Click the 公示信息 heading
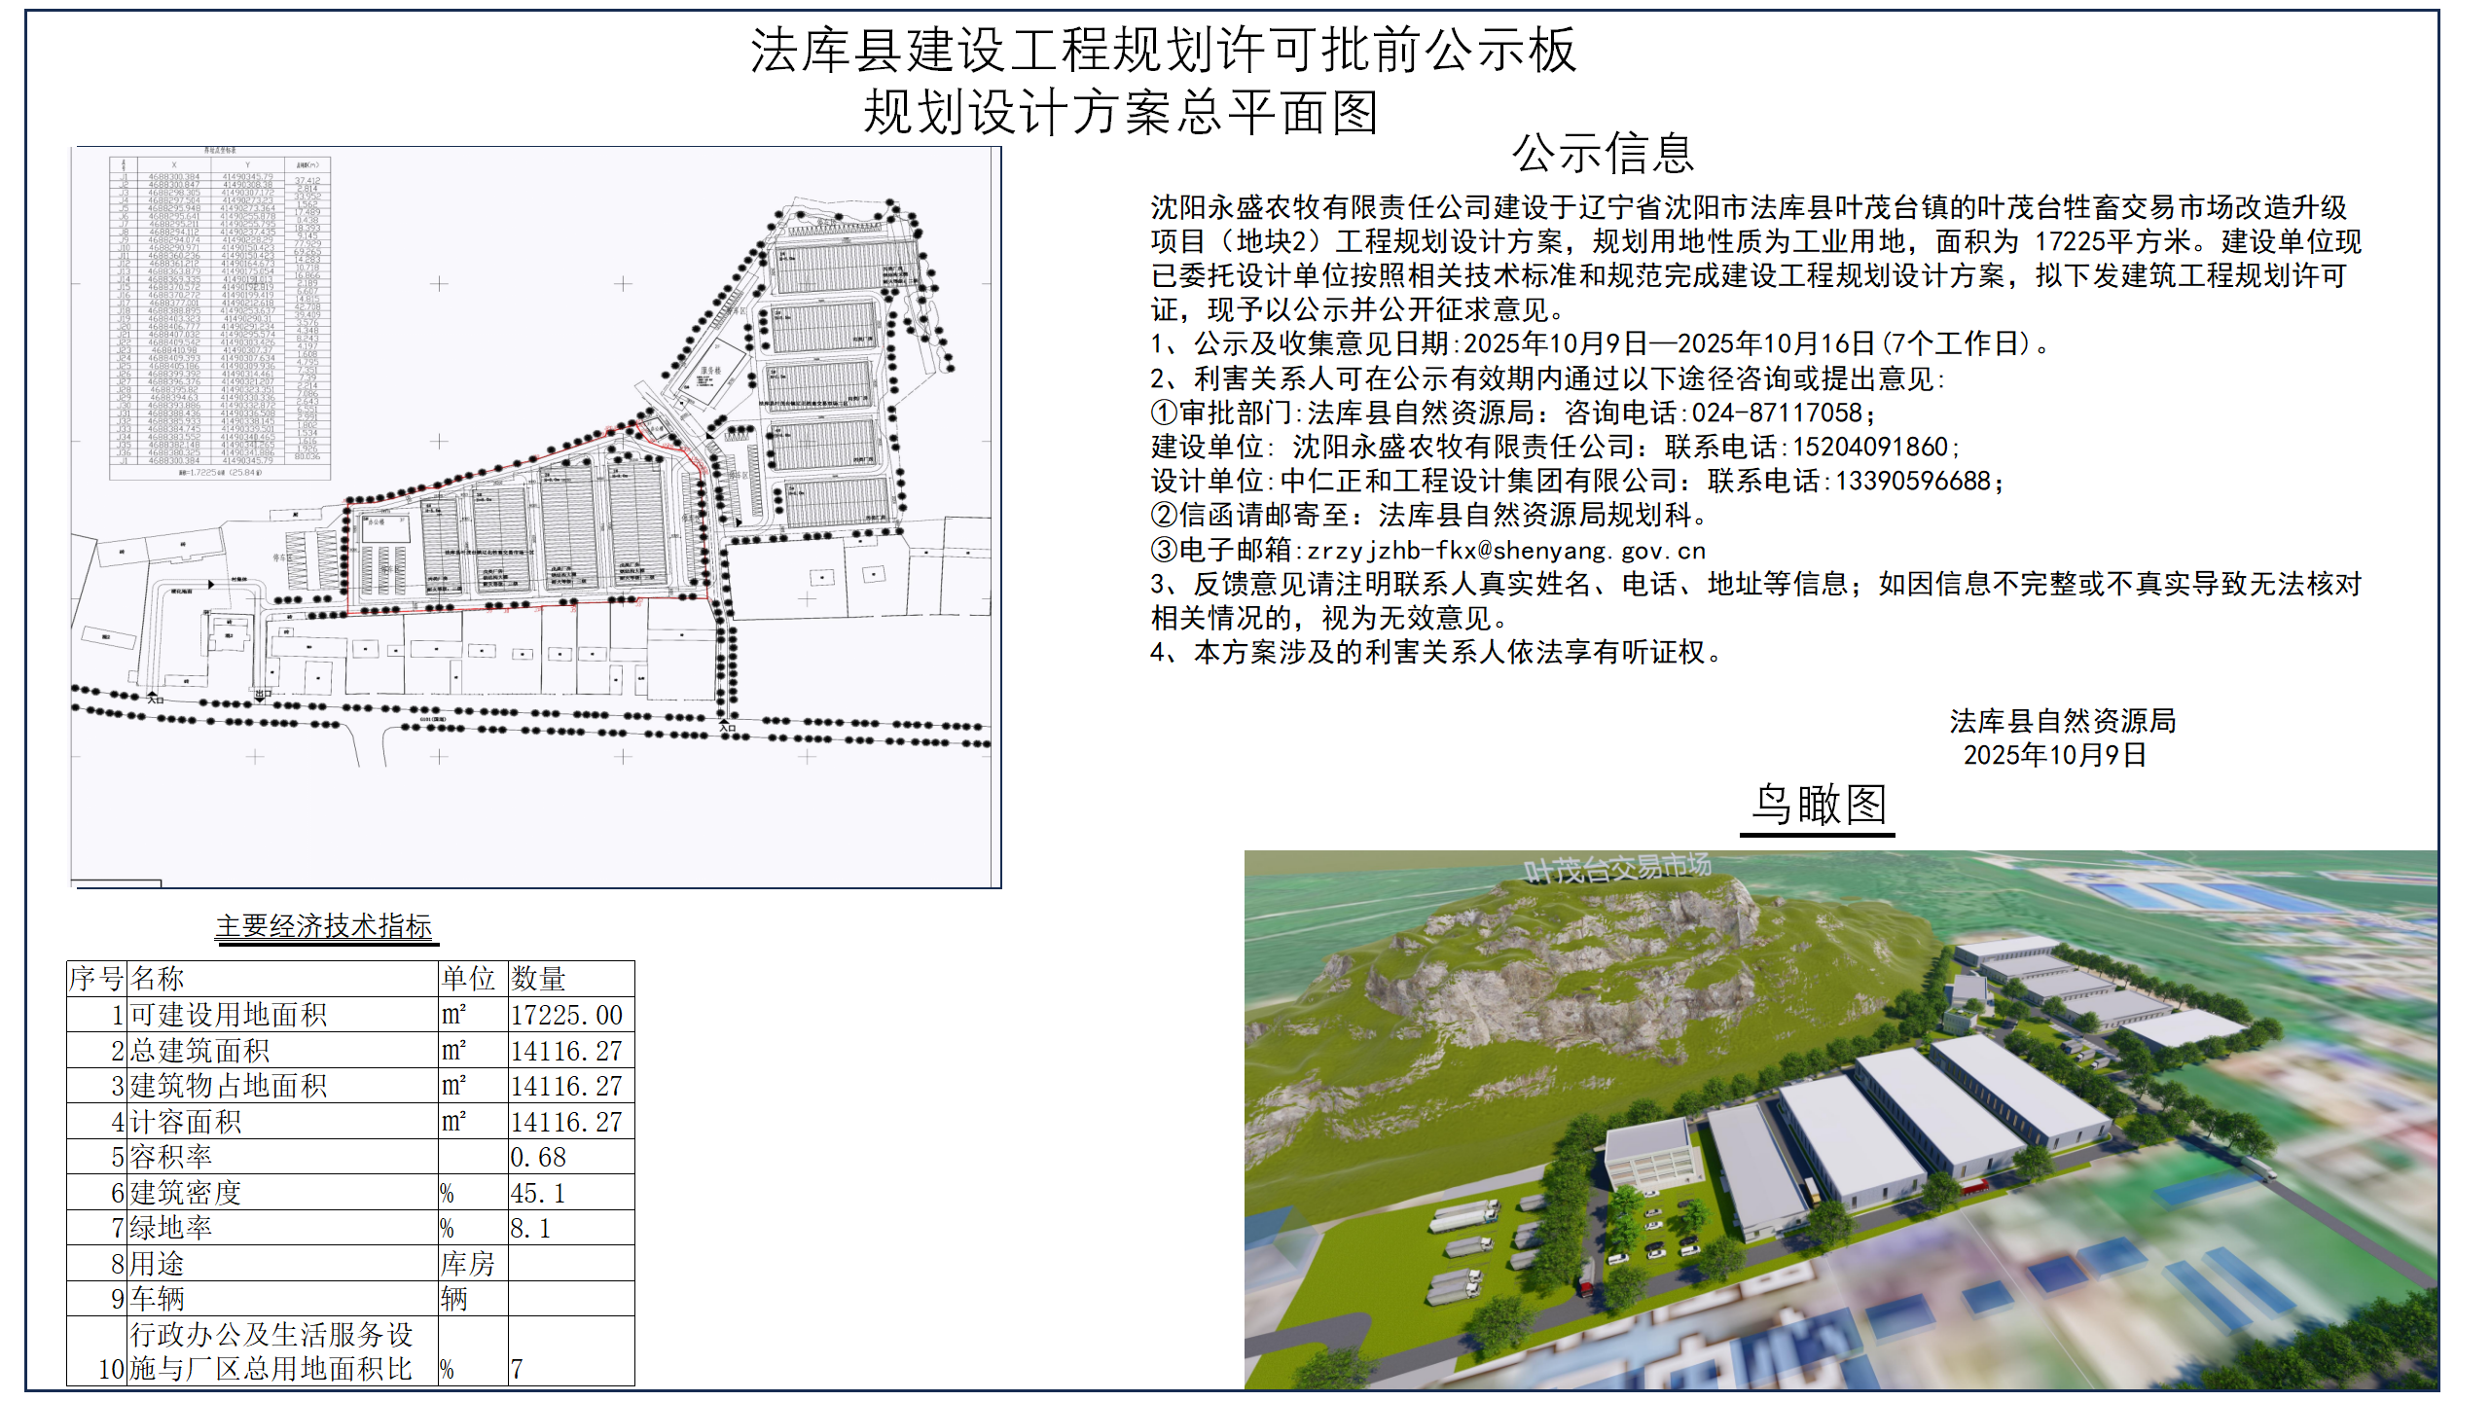Viewport: 2491px width, 1401px height. [1603, 154]
